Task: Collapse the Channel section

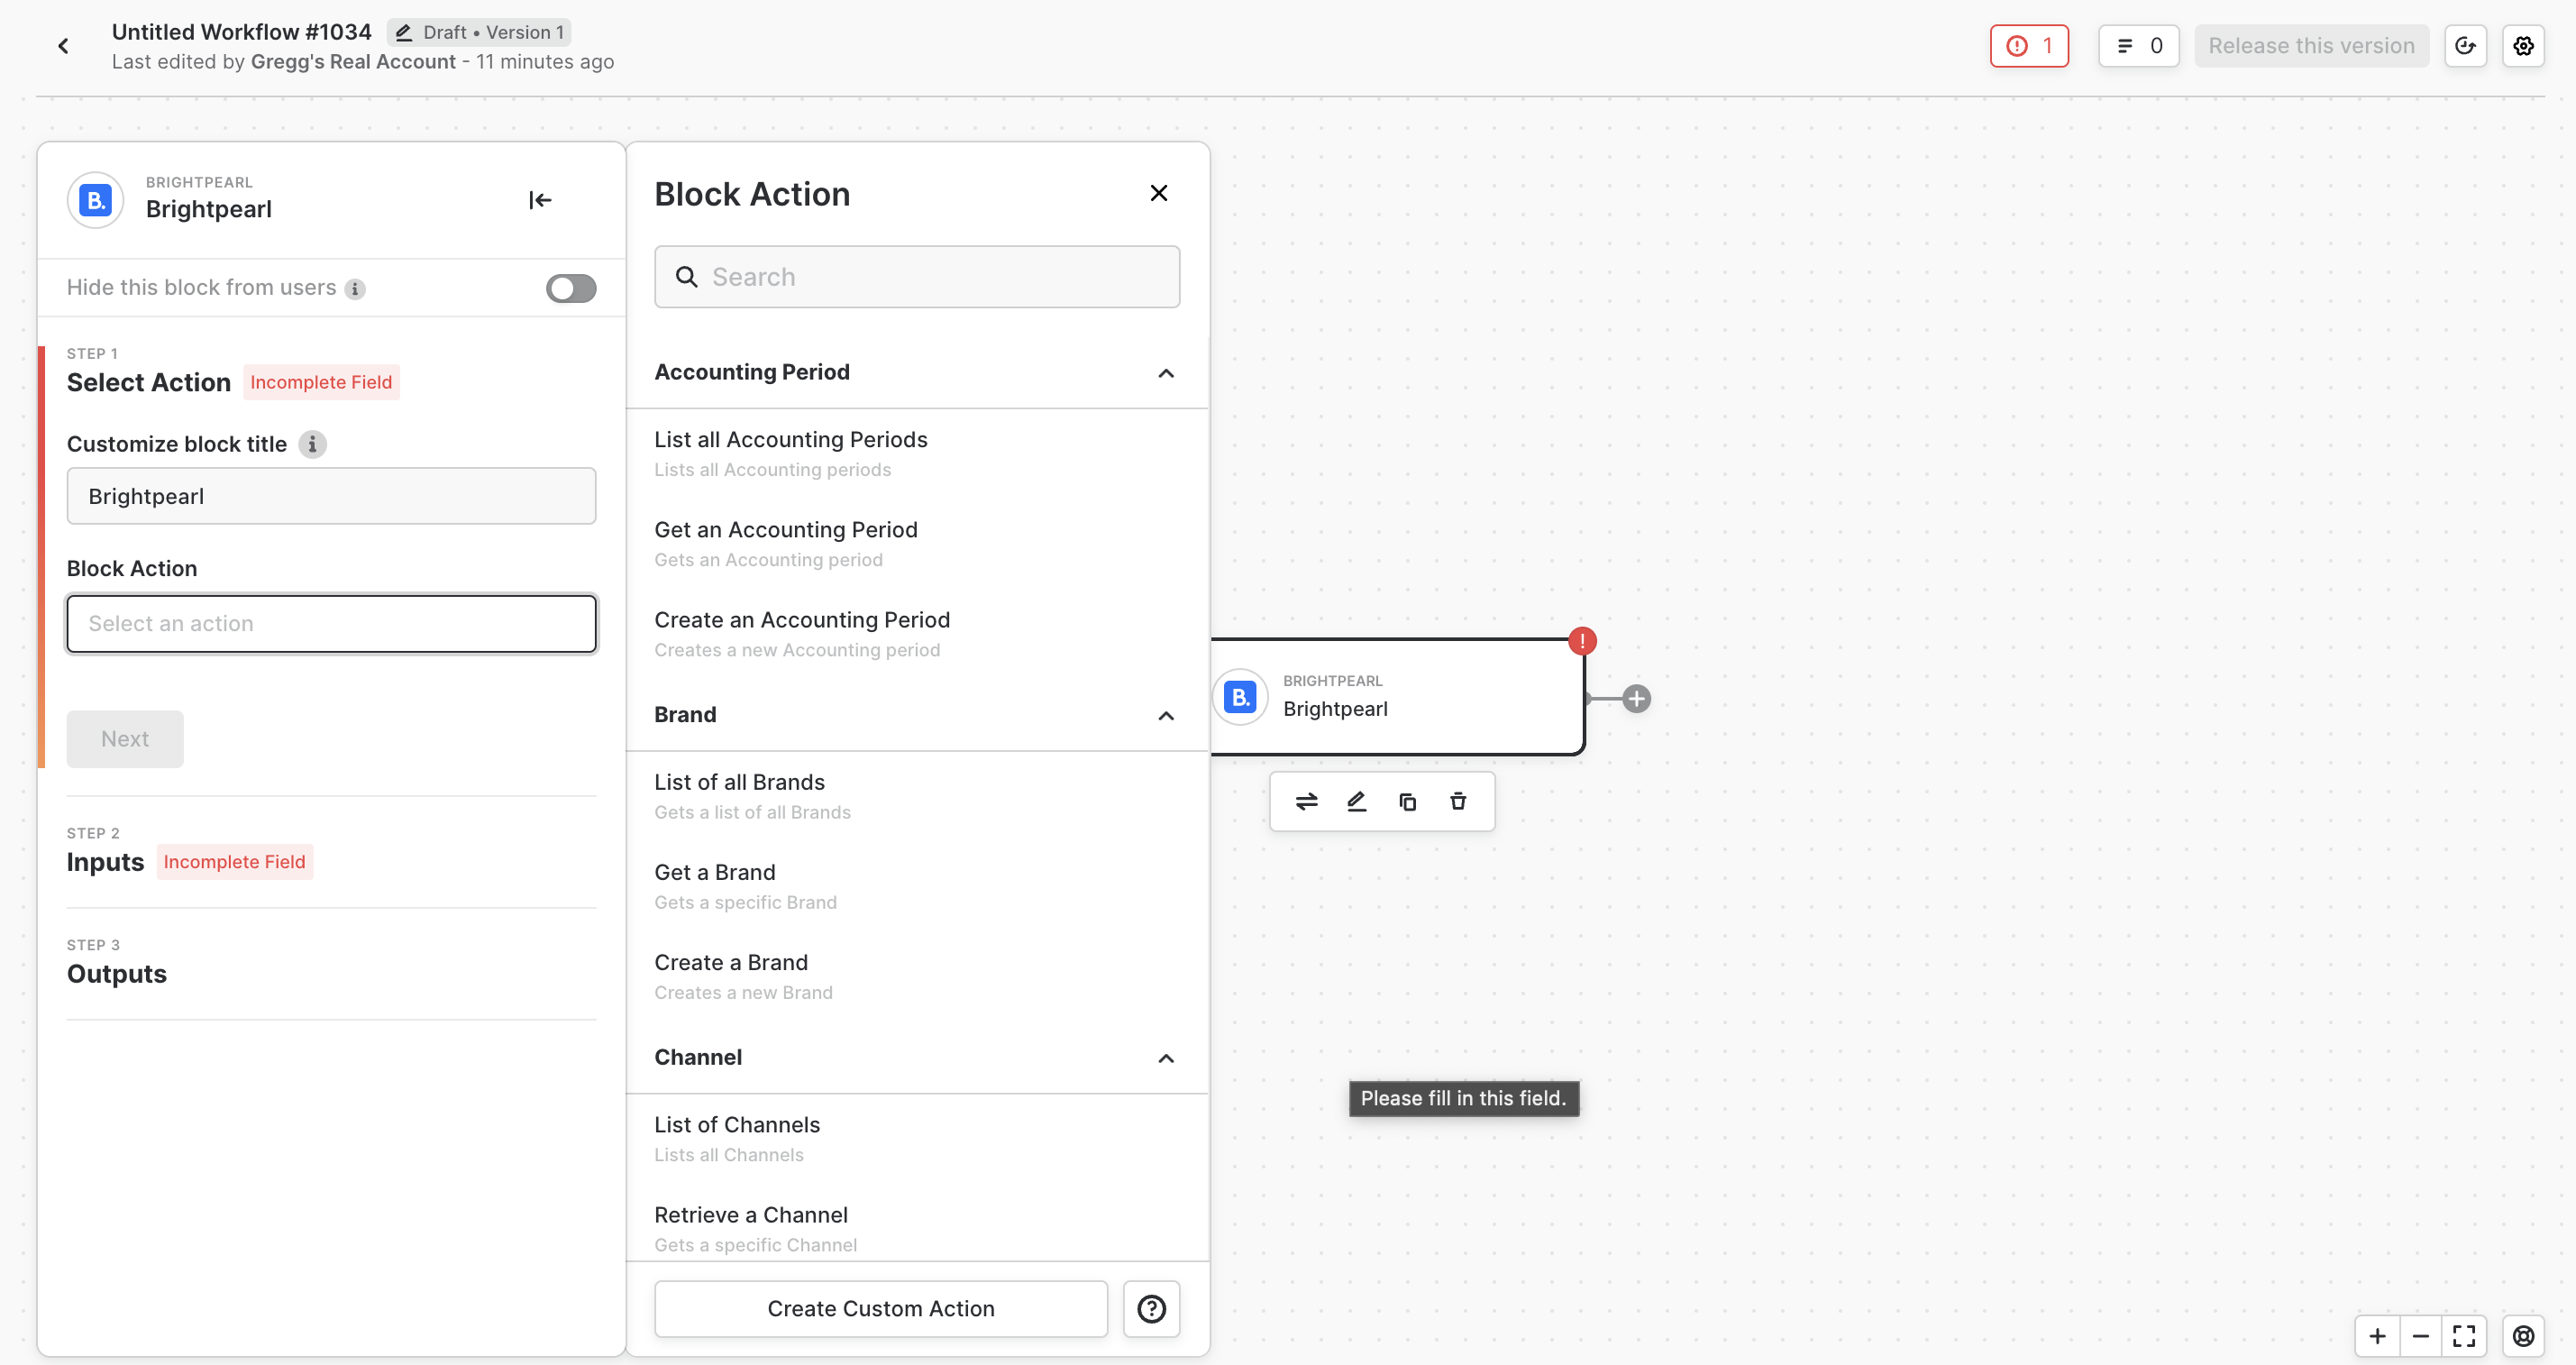Action: (1165, 1058)
